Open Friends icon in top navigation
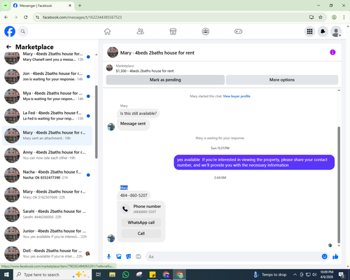This screenshot has height=280, width=350. click(140, 31)
